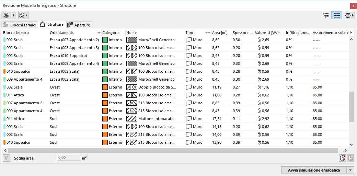Select row Est su (009 Appartamento 4)
This screenshot has height=176, width=357.
[x=175, y=63]
